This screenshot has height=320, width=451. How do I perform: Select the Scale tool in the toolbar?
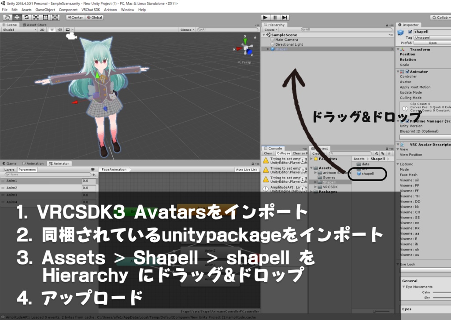pos(37,18)
